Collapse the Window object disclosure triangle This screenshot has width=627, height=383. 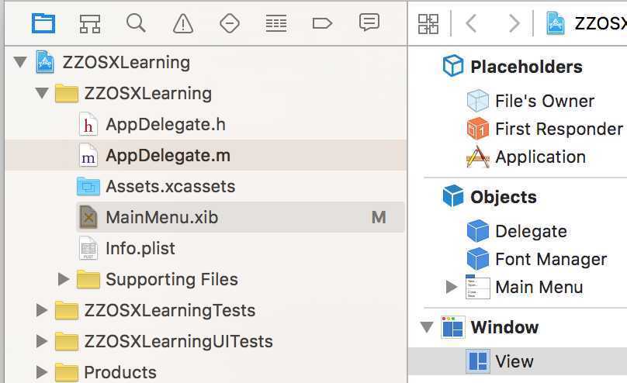[427, 327]
